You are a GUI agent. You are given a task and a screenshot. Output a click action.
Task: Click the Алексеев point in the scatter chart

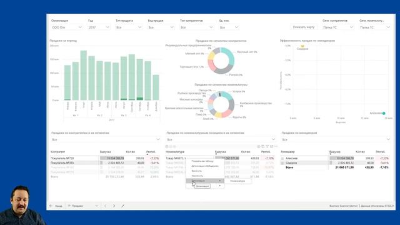click(384, 113)
